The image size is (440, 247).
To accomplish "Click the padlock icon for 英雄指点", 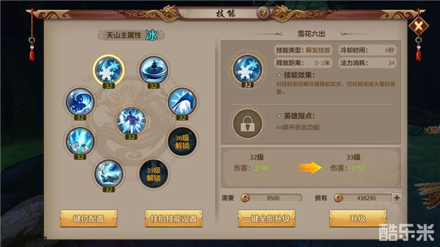I will coord(248,123).
